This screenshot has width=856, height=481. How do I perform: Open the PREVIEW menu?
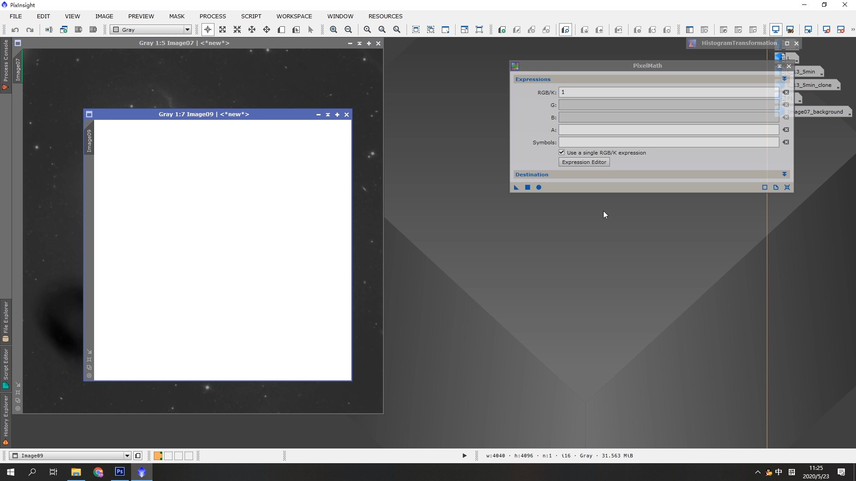click(x=141, y=16)
